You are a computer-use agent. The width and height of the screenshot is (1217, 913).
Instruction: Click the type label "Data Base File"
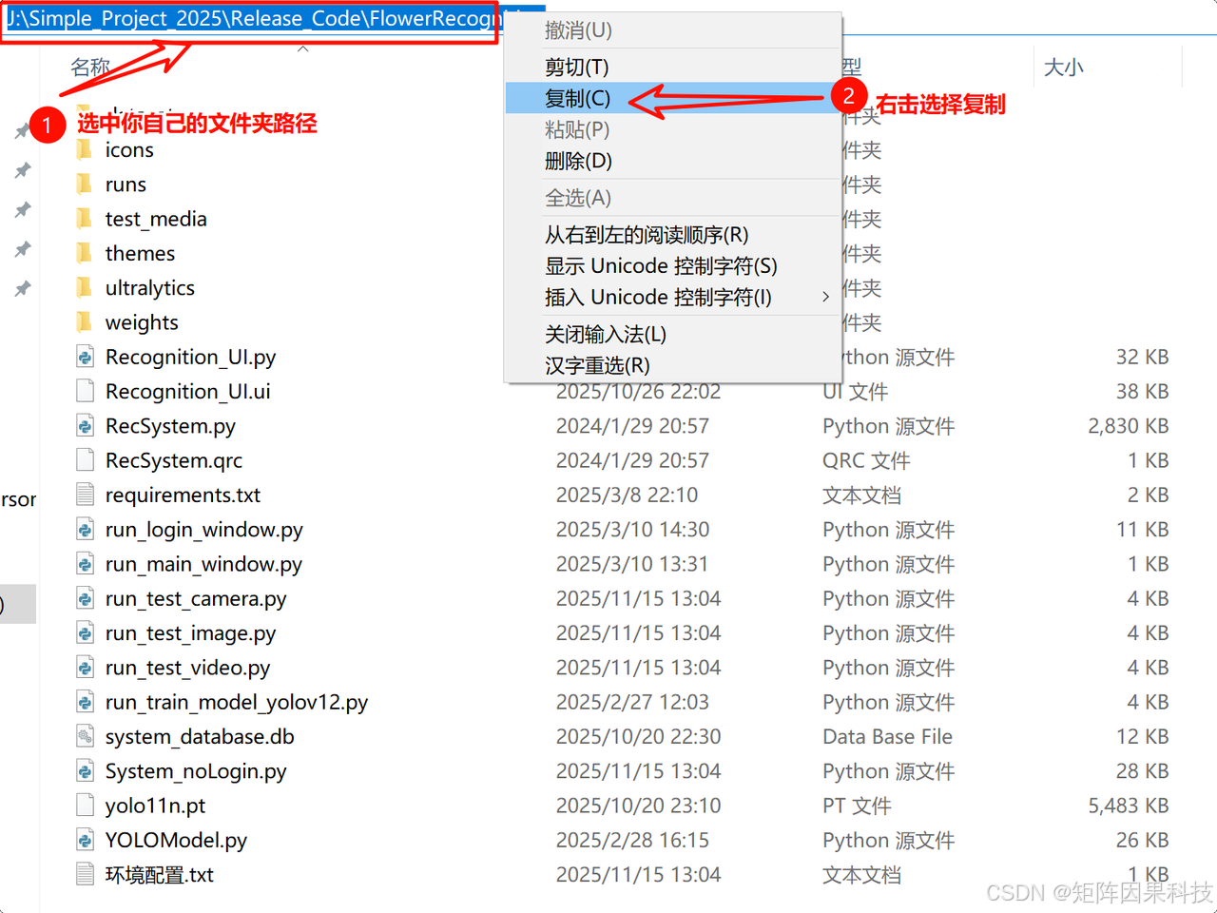coord(887,736)
